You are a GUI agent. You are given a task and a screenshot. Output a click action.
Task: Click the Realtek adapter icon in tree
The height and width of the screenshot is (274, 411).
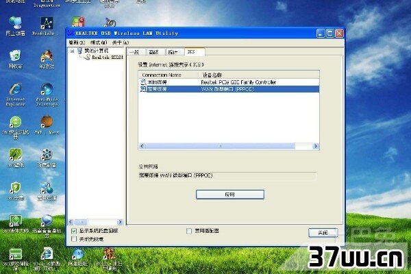[87, 57]
